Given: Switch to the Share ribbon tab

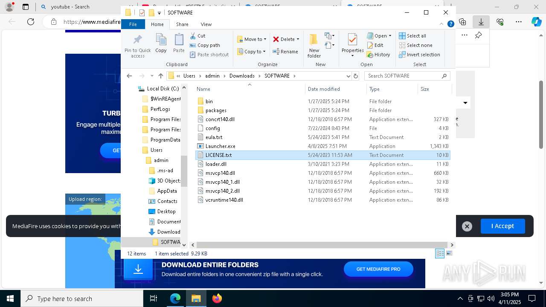Looking at the screenshot, I should [x=182, y=24].
